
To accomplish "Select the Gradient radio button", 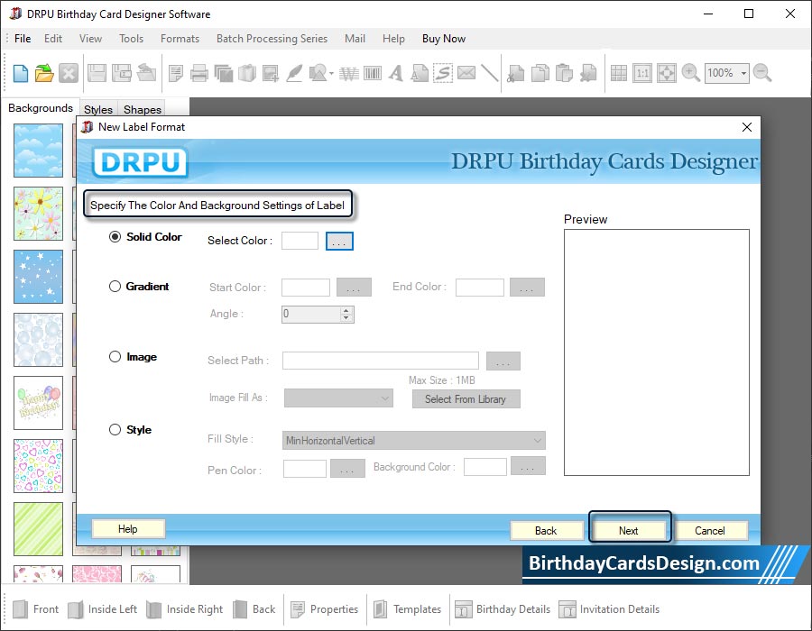I will (115, 287).
